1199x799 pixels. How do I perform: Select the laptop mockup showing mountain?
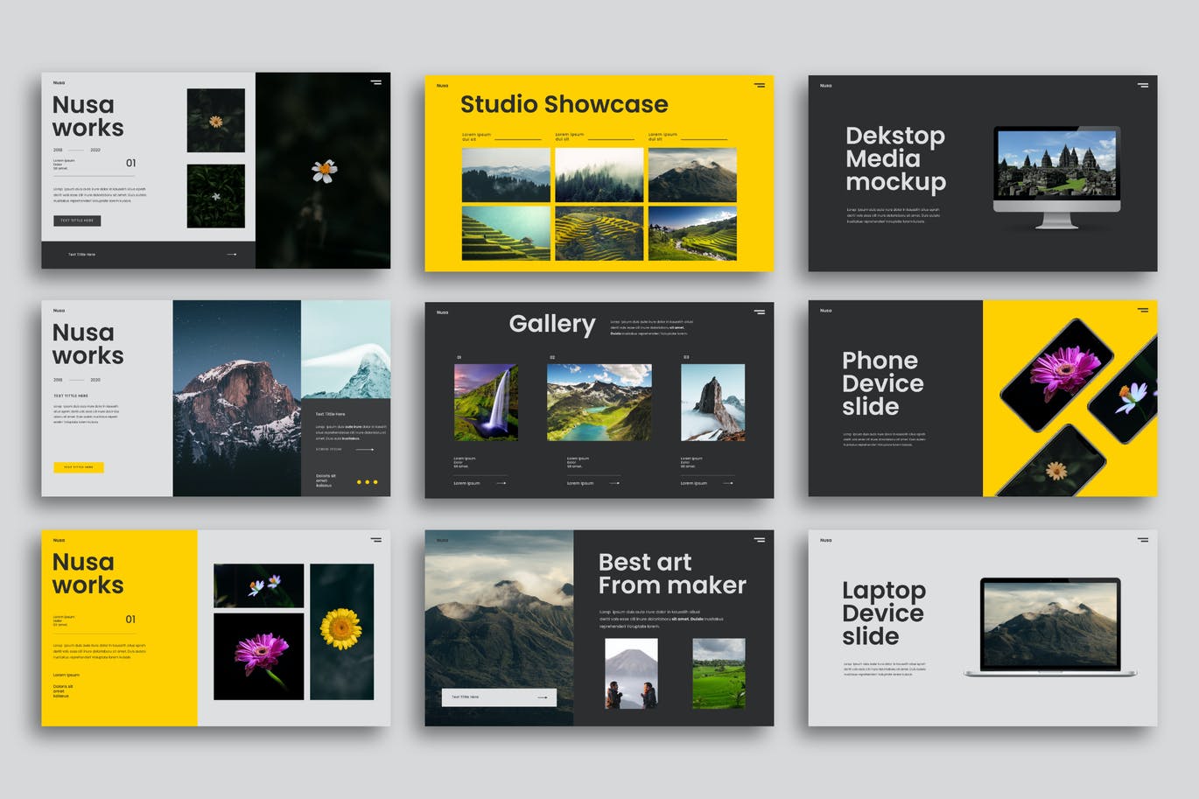(1049, 627)
